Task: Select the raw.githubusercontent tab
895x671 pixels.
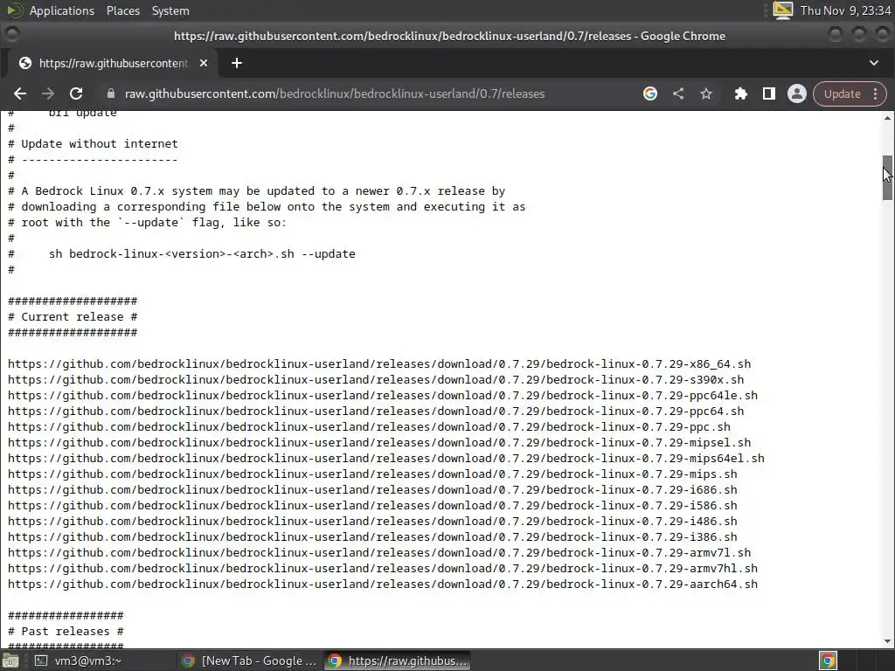Action: 113,63
